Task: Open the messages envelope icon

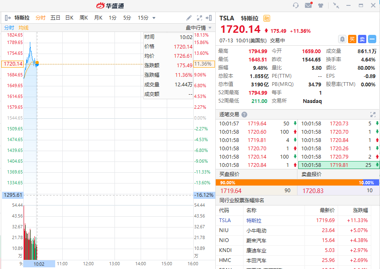Action: (308, 5)
